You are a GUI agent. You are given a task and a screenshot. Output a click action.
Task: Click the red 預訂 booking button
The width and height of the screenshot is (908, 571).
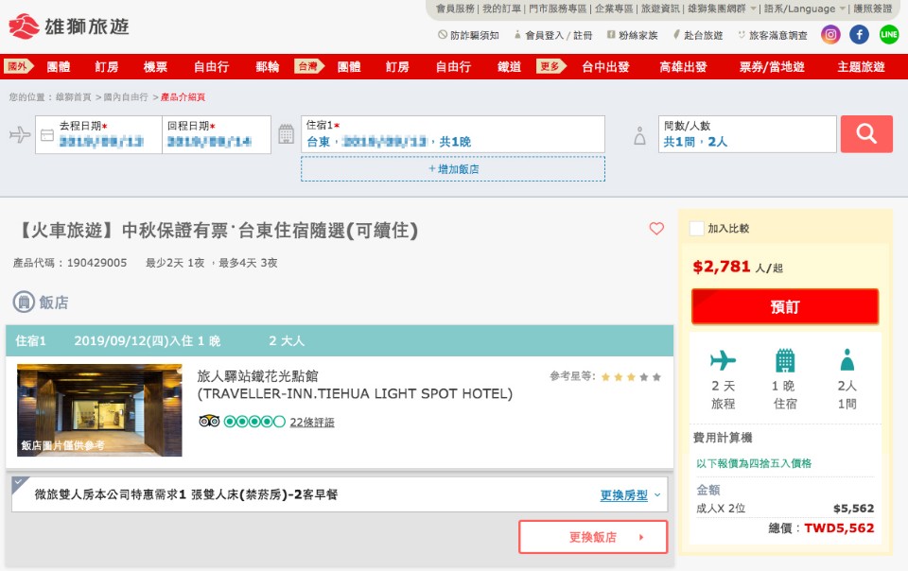(785, 306)
